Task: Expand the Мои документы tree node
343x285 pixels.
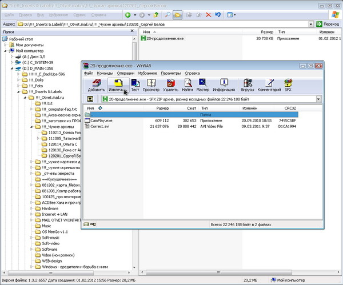Action: (x=6, y=45)
